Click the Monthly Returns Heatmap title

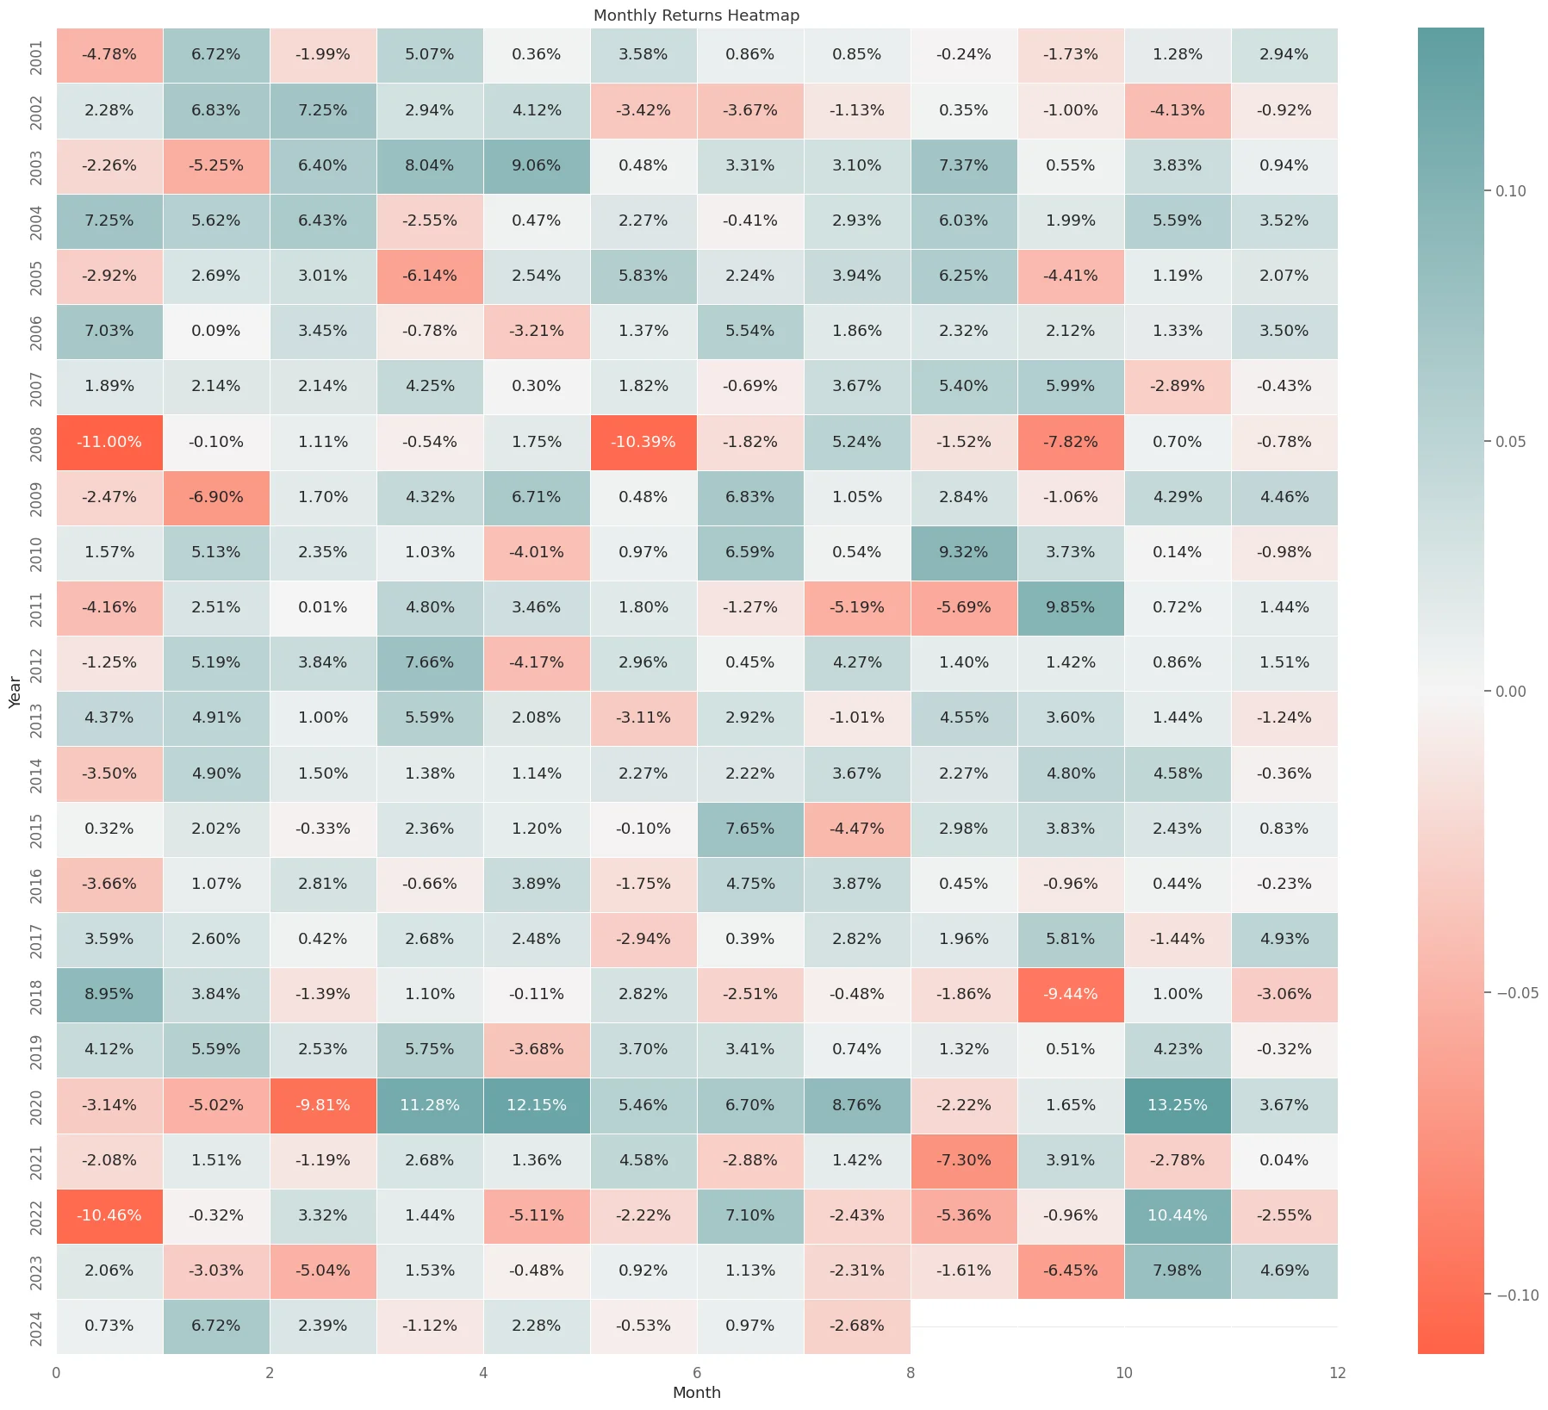tap(696, 16)
